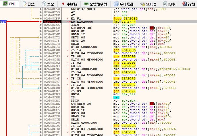Screen dimensions: 197x136
Task: Select address 026A8CBC
Action: coord(52,101)
